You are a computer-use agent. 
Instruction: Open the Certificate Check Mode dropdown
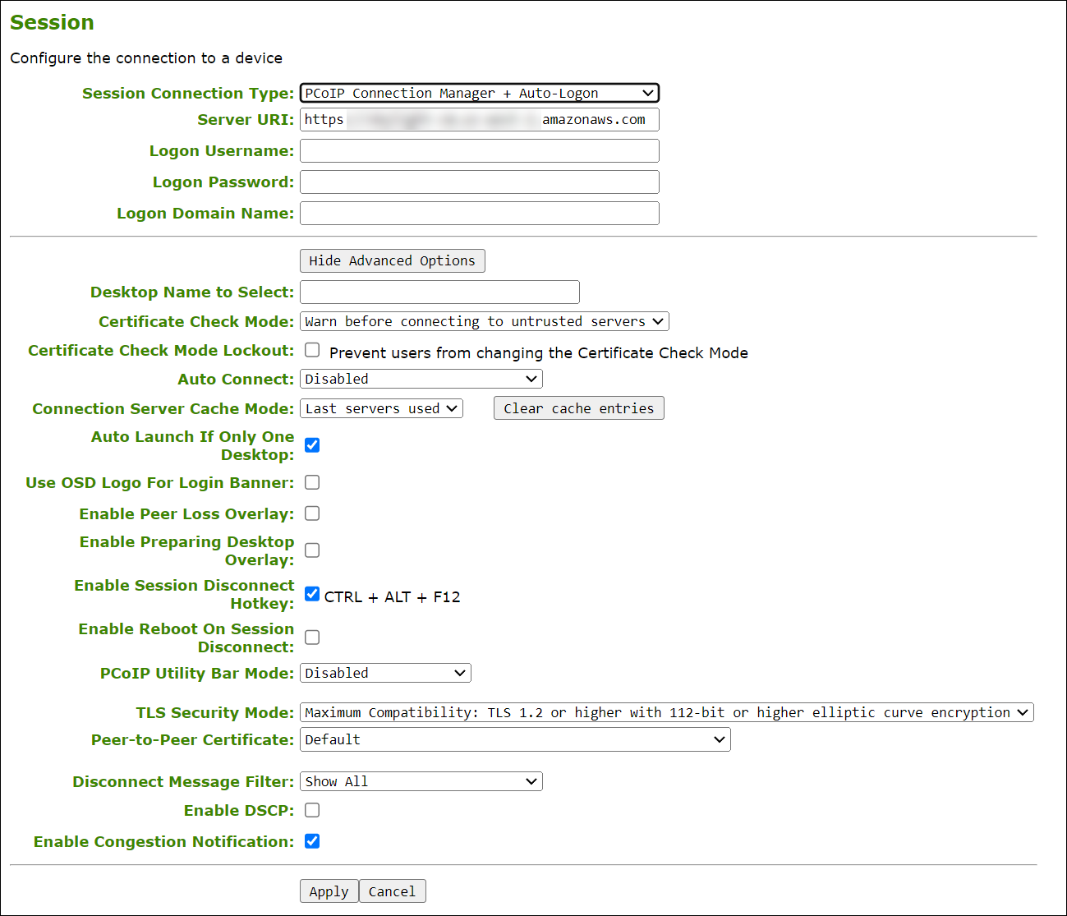pyautogui.click(x=485, y=321)
